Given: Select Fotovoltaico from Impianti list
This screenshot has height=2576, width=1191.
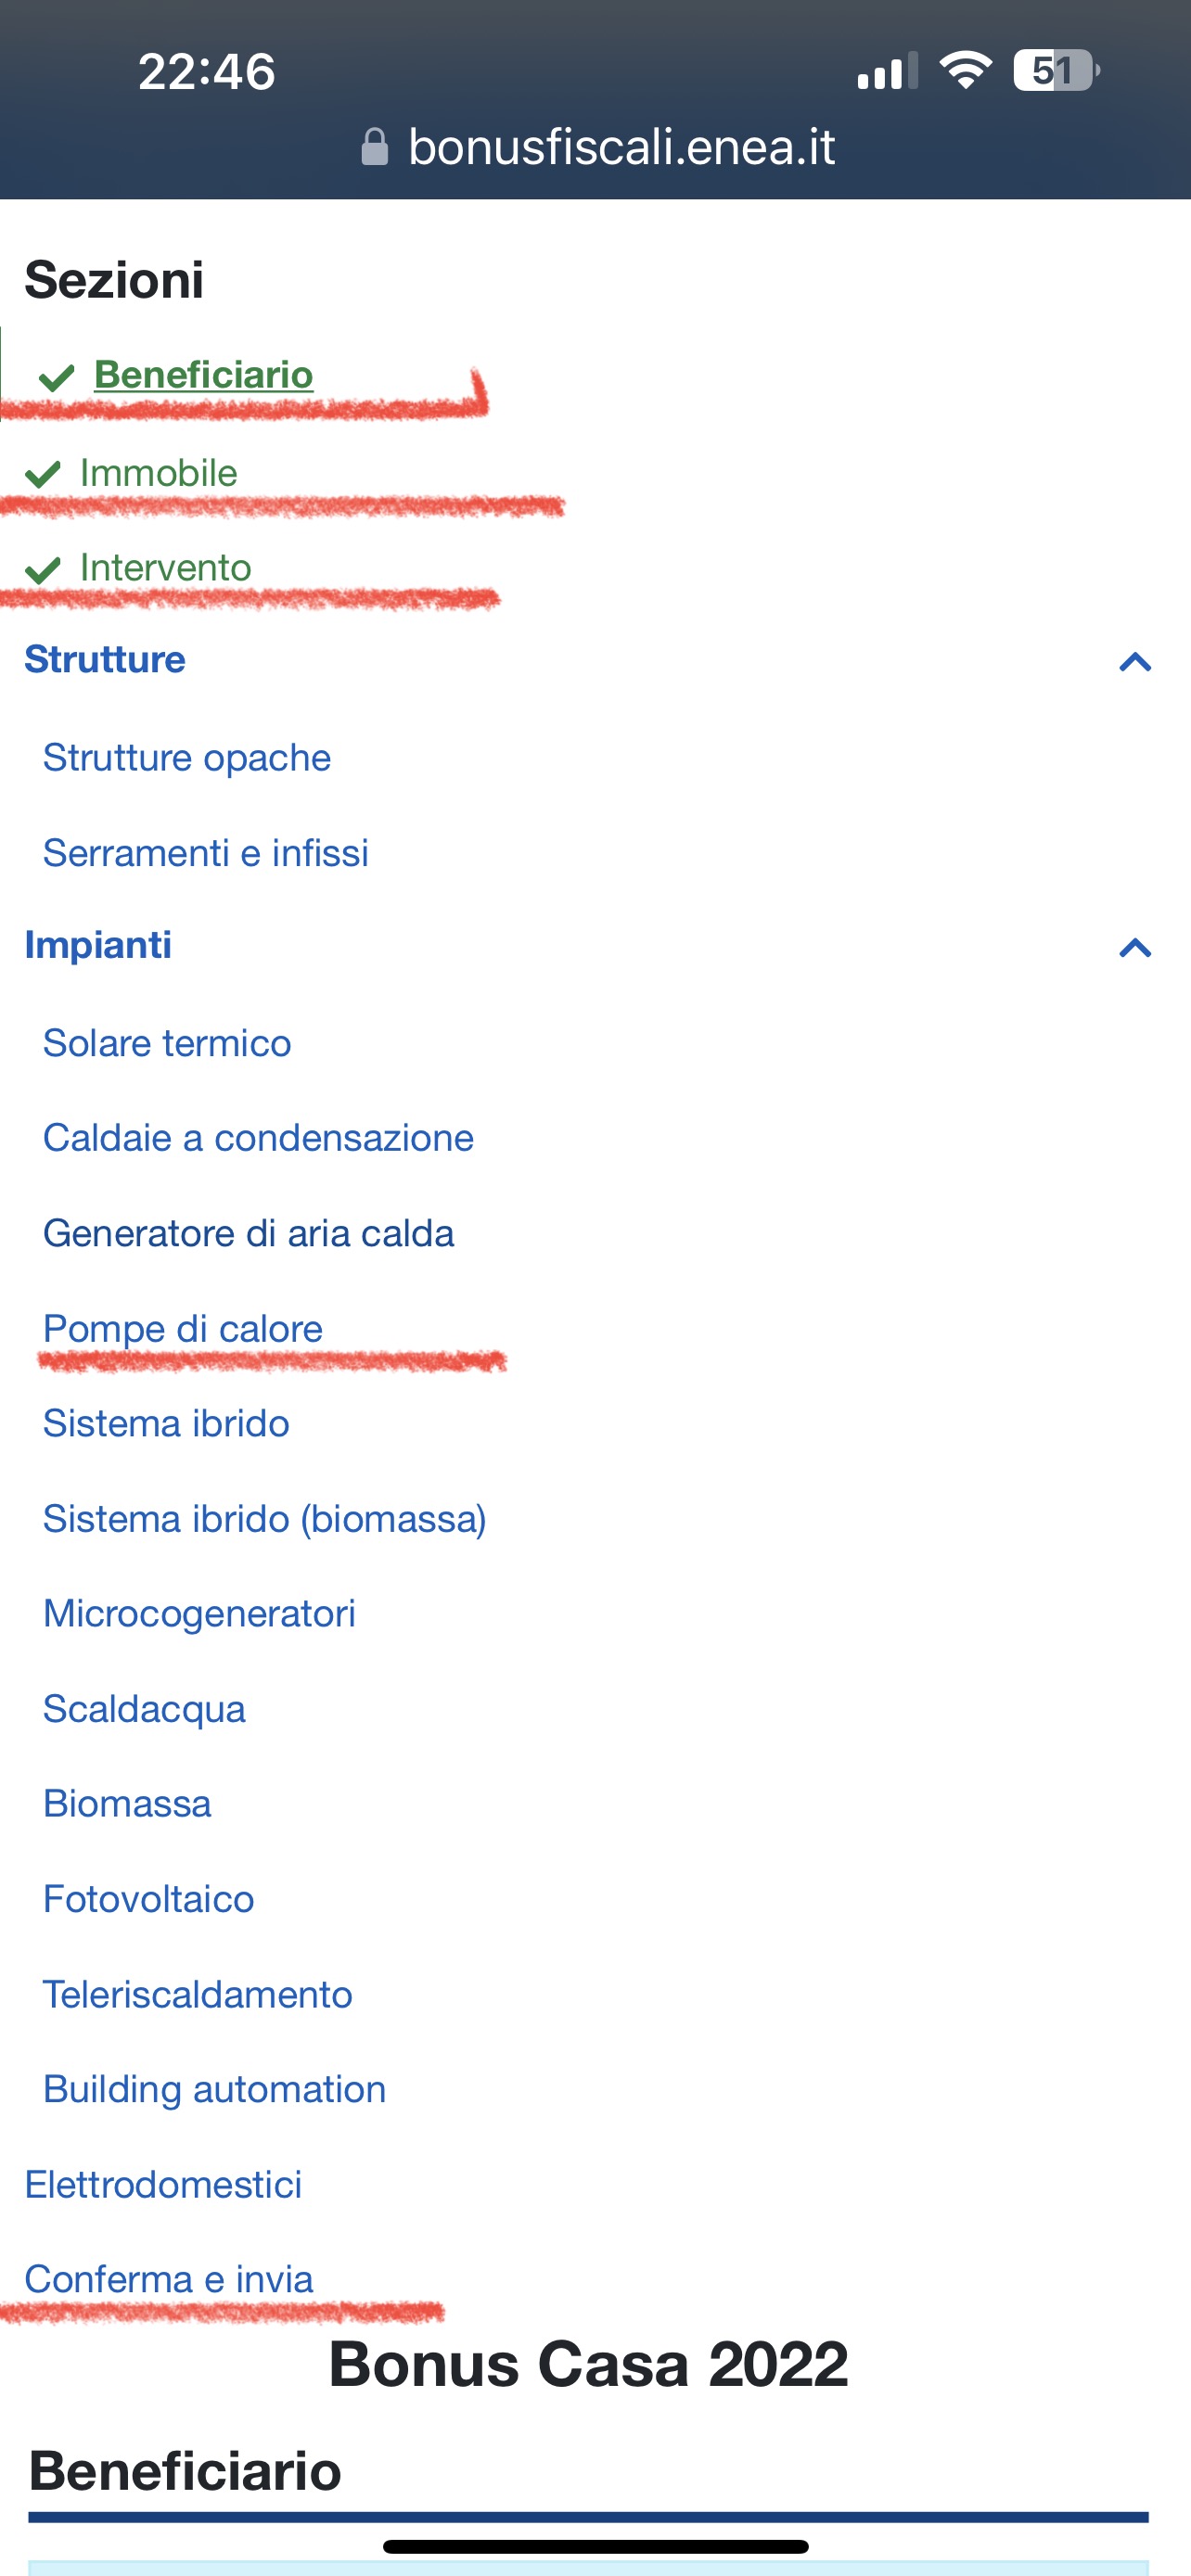Looking at the screenshot, I should (x=149, y=1899).
